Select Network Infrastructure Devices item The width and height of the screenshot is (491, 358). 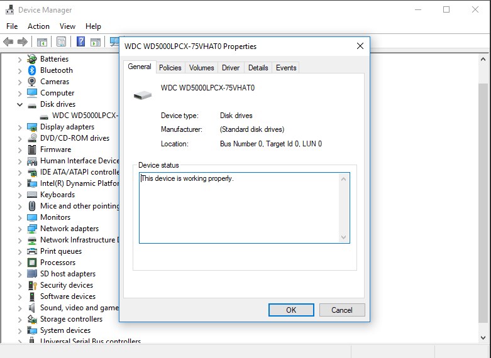[x=80, y=240]
